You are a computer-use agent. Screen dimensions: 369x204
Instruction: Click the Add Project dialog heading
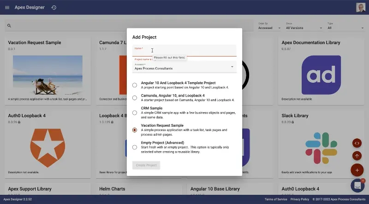click(144, 37)
